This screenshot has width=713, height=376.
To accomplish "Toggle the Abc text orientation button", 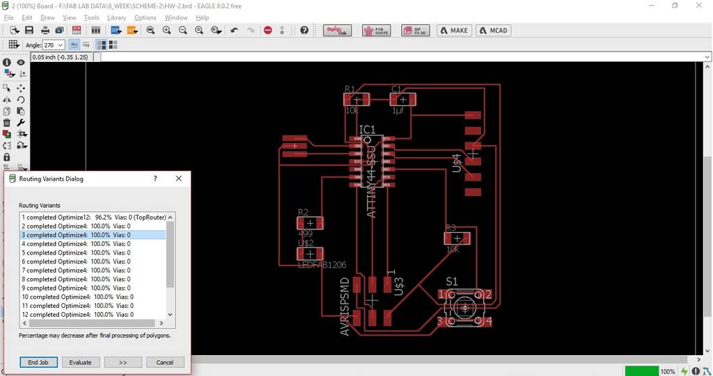I will pyautogui.click(x=74, y=44).
